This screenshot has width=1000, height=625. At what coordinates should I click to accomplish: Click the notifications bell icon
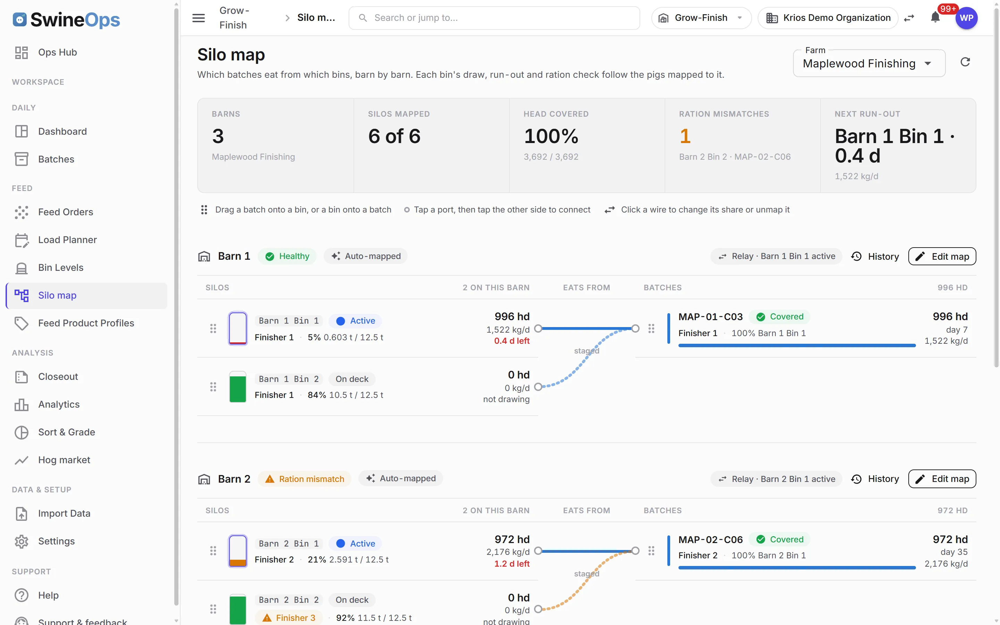(935, 18)
